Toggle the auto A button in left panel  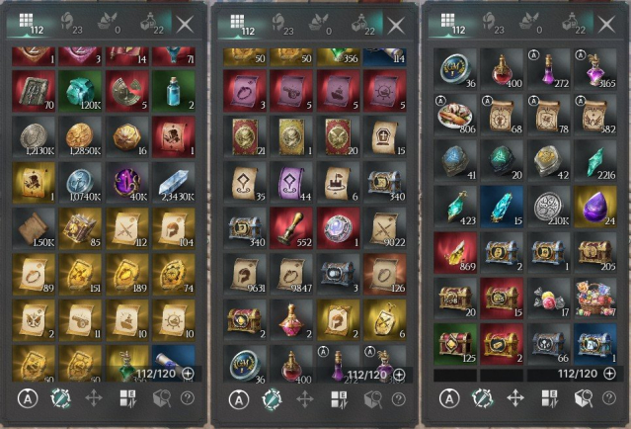coord(28,398)
